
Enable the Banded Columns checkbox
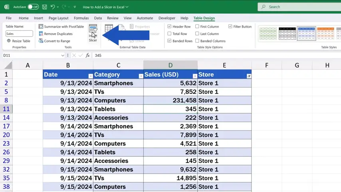pyautogui.click(x=197, y=41)
